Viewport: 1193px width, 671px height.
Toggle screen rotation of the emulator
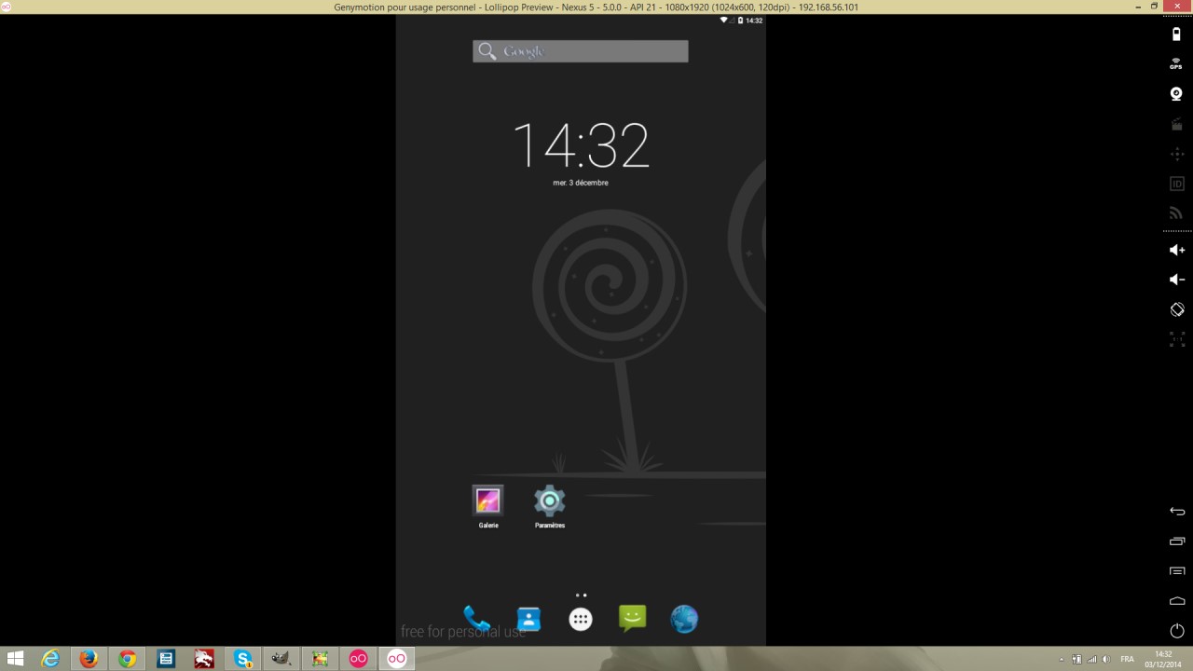click(1175, 308)
